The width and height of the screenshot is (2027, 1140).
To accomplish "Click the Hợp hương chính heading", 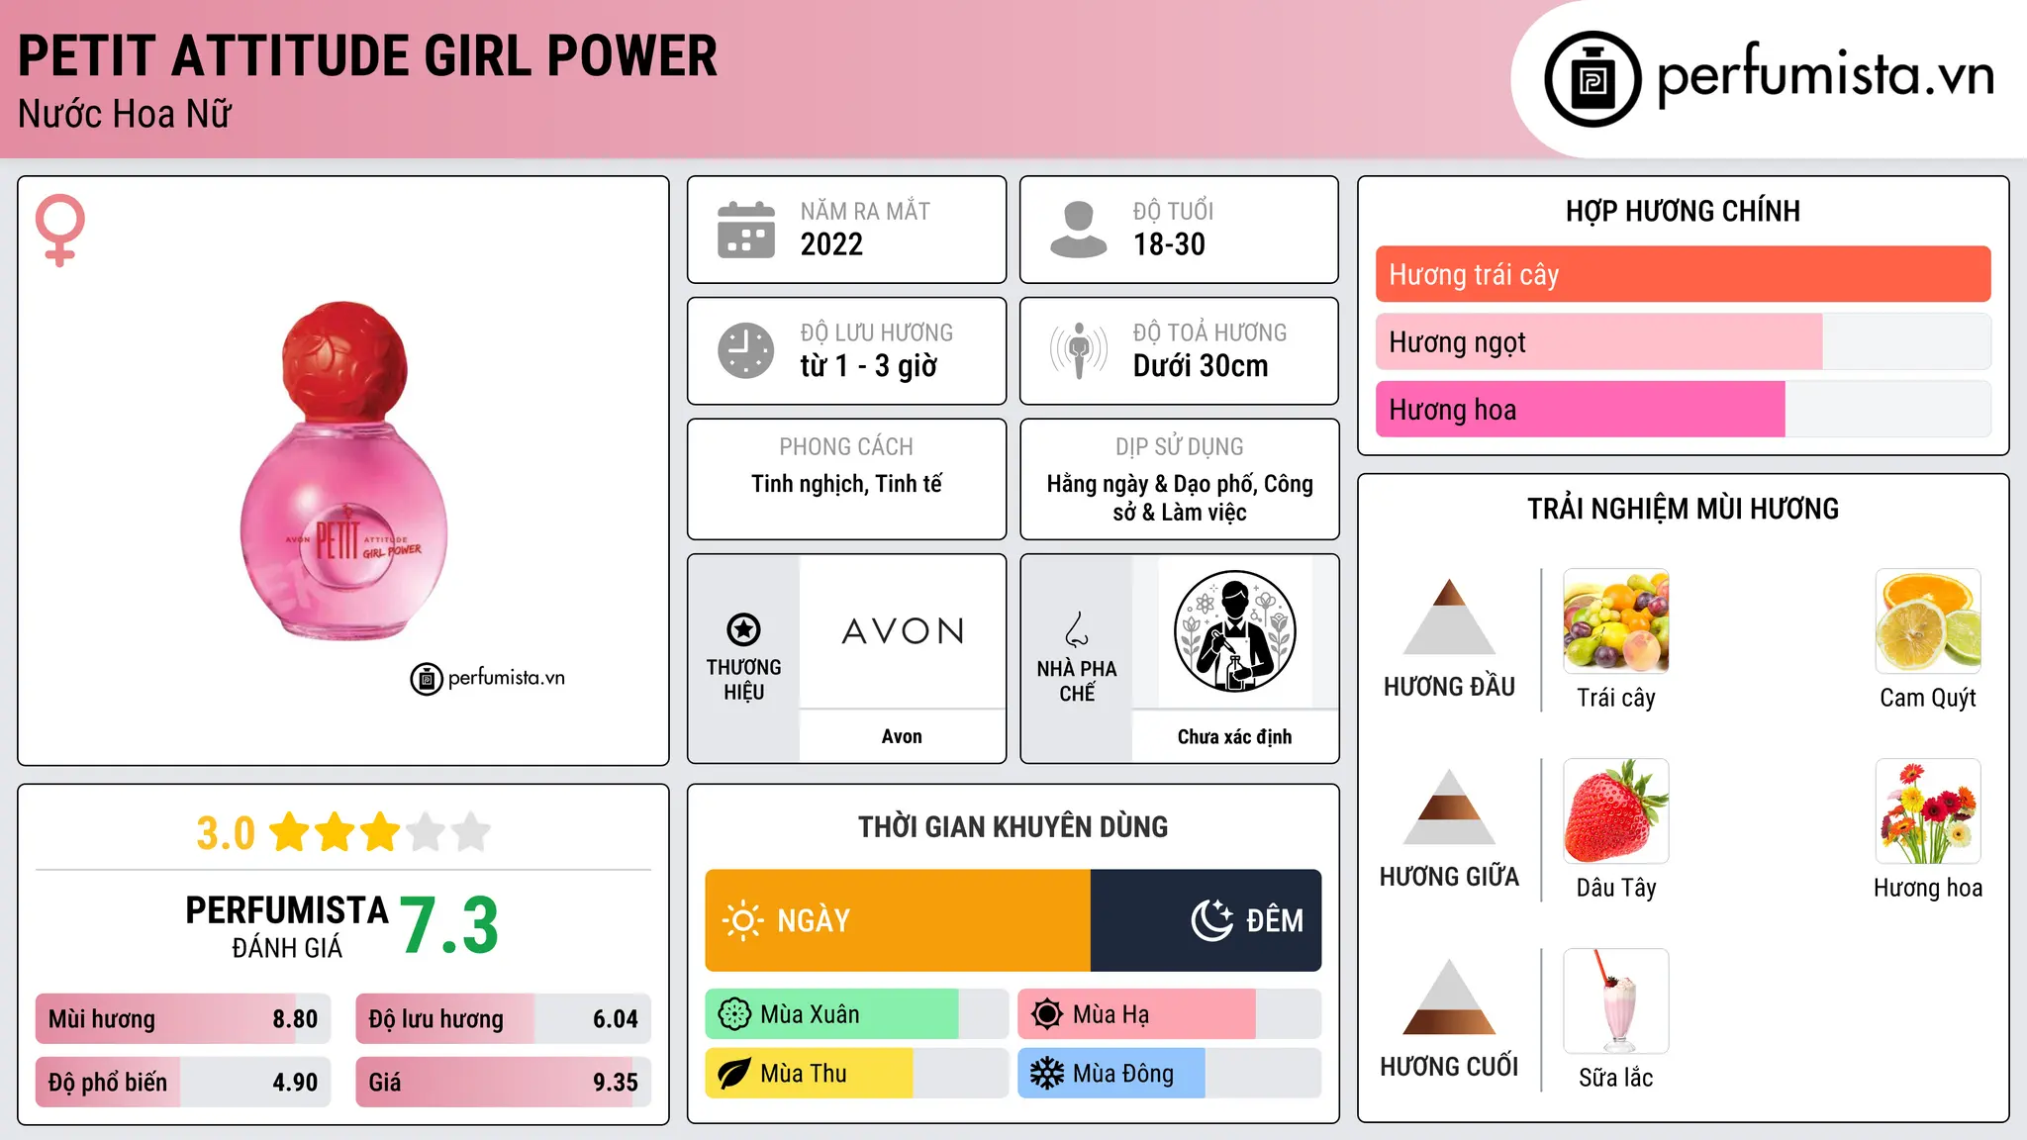I will coord(1683,211).
